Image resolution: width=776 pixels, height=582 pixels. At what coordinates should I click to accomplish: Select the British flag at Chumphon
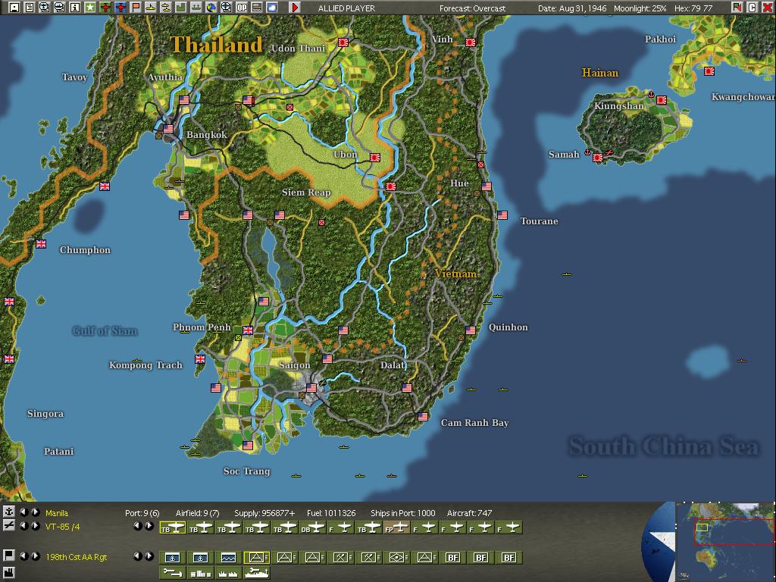(41, 243)
